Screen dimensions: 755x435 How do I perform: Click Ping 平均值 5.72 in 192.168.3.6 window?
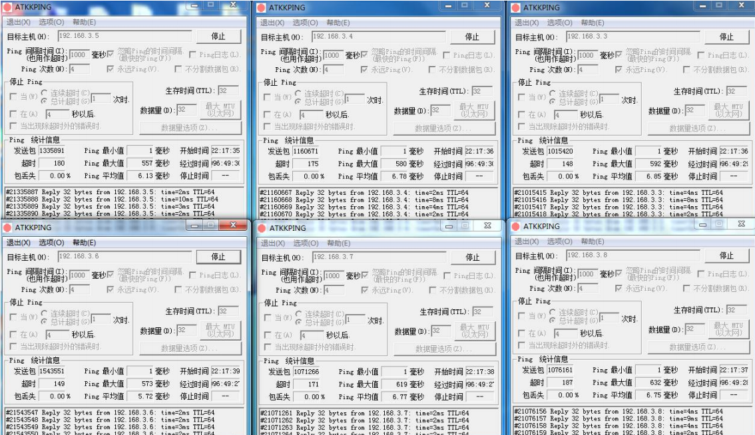[x=140, y=396]
